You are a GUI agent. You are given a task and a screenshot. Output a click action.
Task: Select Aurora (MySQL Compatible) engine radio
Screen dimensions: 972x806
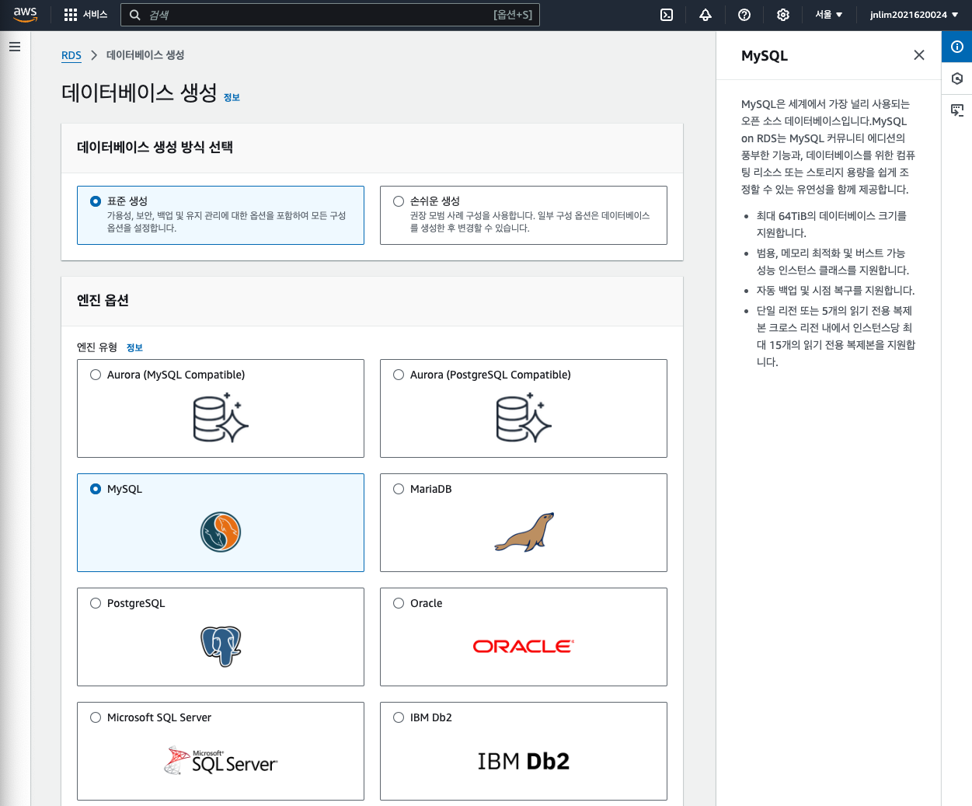pyautogui.click(x=96, y=375)
